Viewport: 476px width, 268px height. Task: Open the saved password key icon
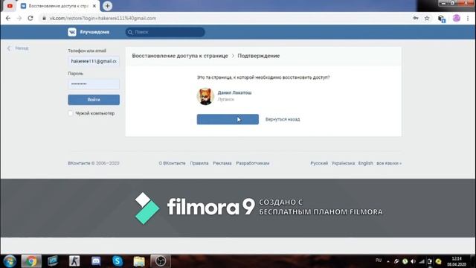tap(416, 18)
